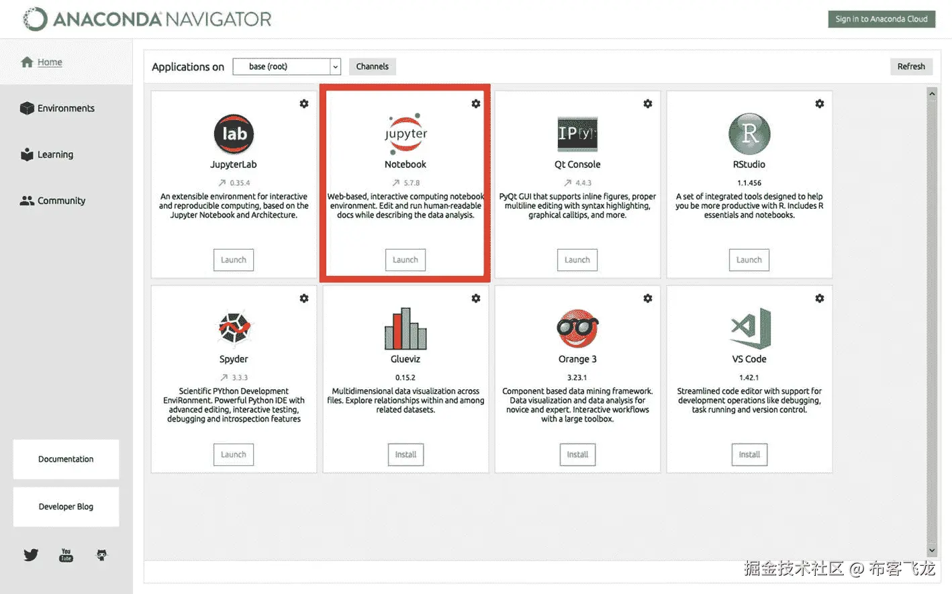Image resolution: width=952 pixels, height=594 pixels.
Task: Open the Twitter link icon
Action: pyautogui.click(x=31, y=555)
